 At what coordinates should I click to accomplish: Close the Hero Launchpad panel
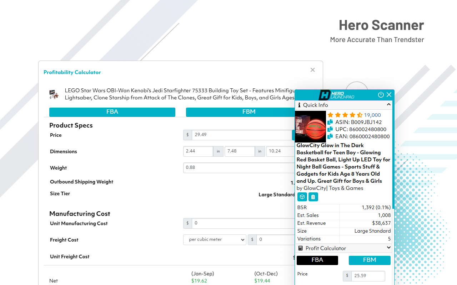389,95
